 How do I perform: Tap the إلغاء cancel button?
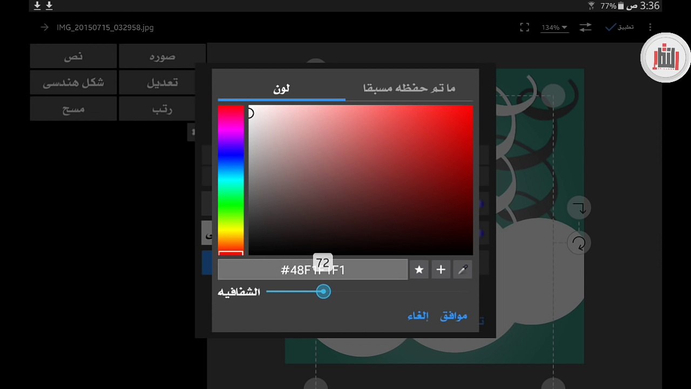pos(418,316)
